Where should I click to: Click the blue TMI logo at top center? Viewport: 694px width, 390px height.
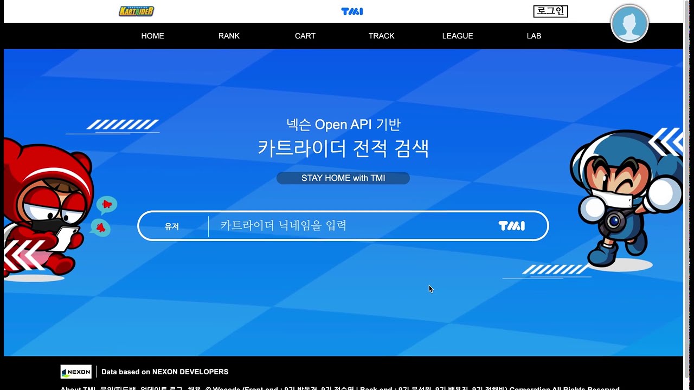(352, 11)
